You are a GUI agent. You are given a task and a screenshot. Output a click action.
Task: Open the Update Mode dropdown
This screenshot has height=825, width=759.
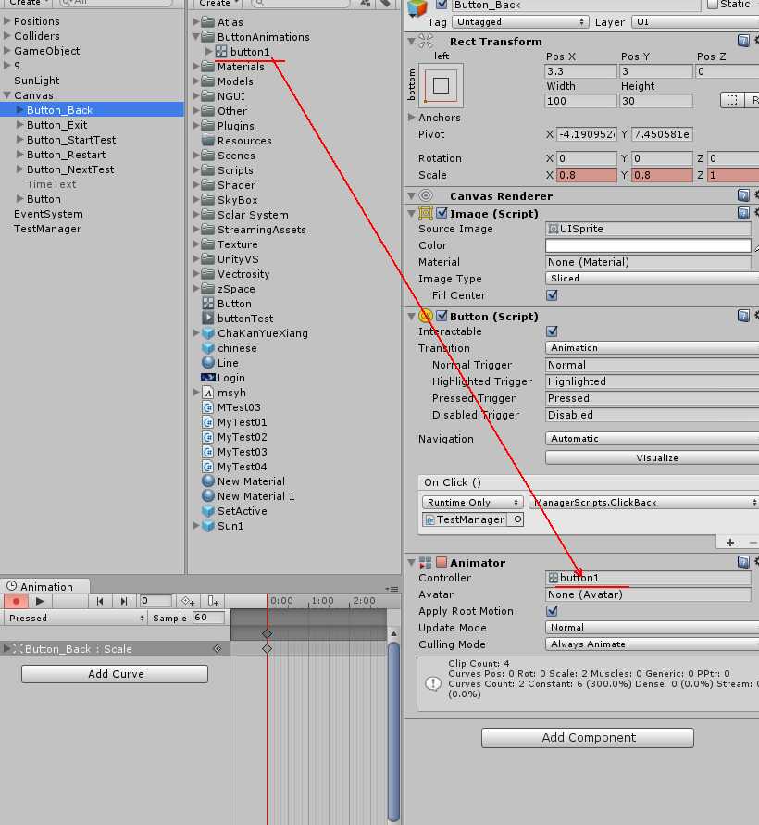pos(652,627)
